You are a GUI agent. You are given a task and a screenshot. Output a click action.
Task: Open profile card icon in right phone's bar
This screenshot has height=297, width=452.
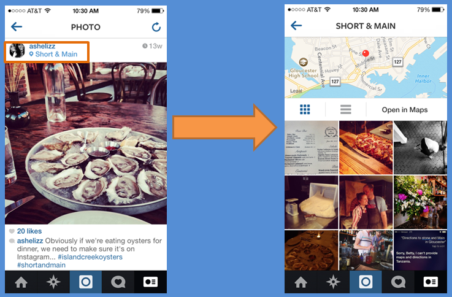431,282
